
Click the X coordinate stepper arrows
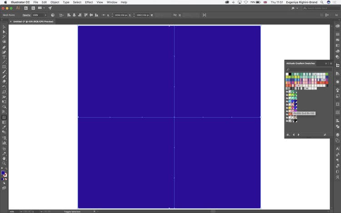(x=112, y=15)
